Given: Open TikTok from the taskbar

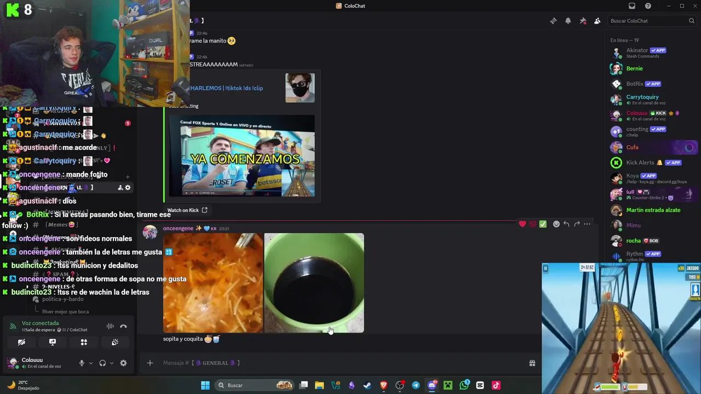Looking at the screenshot, I should click(496, 385).
